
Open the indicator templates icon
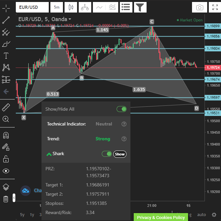(112, 7)
